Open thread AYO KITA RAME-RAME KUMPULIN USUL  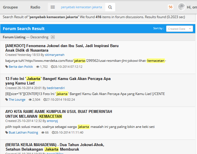pos(59,114)
